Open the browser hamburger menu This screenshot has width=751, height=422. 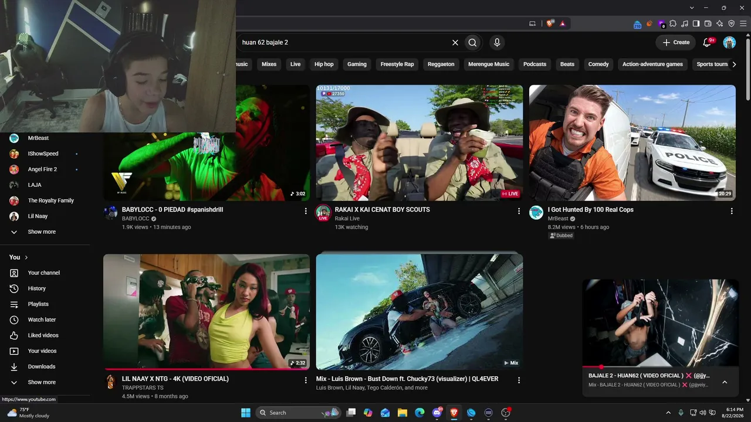point(743,23)
